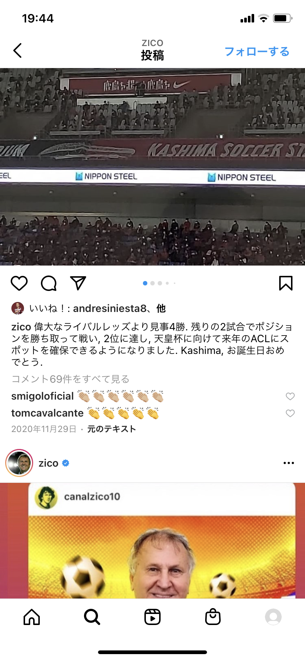305x660 pixels.
Task: Tap zico's story ring profile picture
Action: coord(19,463)
